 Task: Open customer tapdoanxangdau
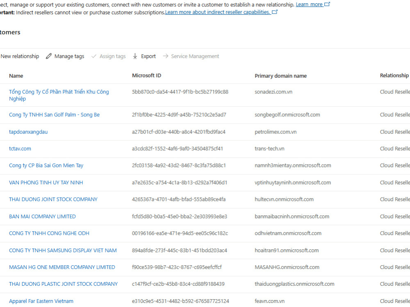(x=28, y=132)
